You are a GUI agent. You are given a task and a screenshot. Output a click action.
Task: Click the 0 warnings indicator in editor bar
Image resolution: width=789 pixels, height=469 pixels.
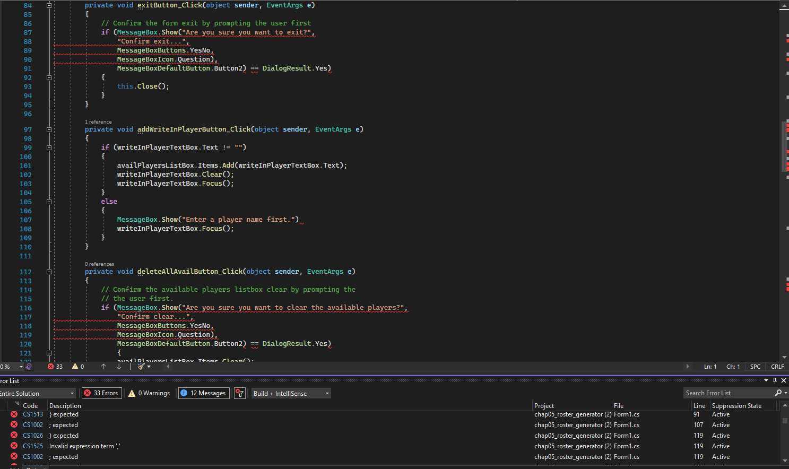pos(78,367)
